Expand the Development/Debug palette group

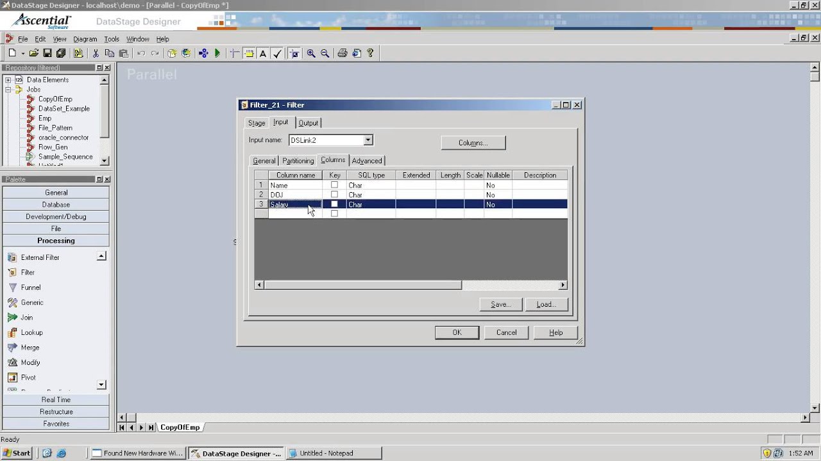(x=56, y=217)
